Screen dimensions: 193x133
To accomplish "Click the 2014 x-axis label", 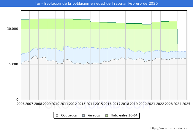I will pos(91,104).
